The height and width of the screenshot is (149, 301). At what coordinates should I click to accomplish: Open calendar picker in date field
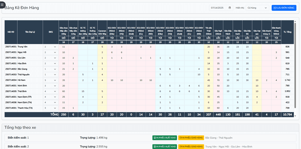tap(230, 8)
